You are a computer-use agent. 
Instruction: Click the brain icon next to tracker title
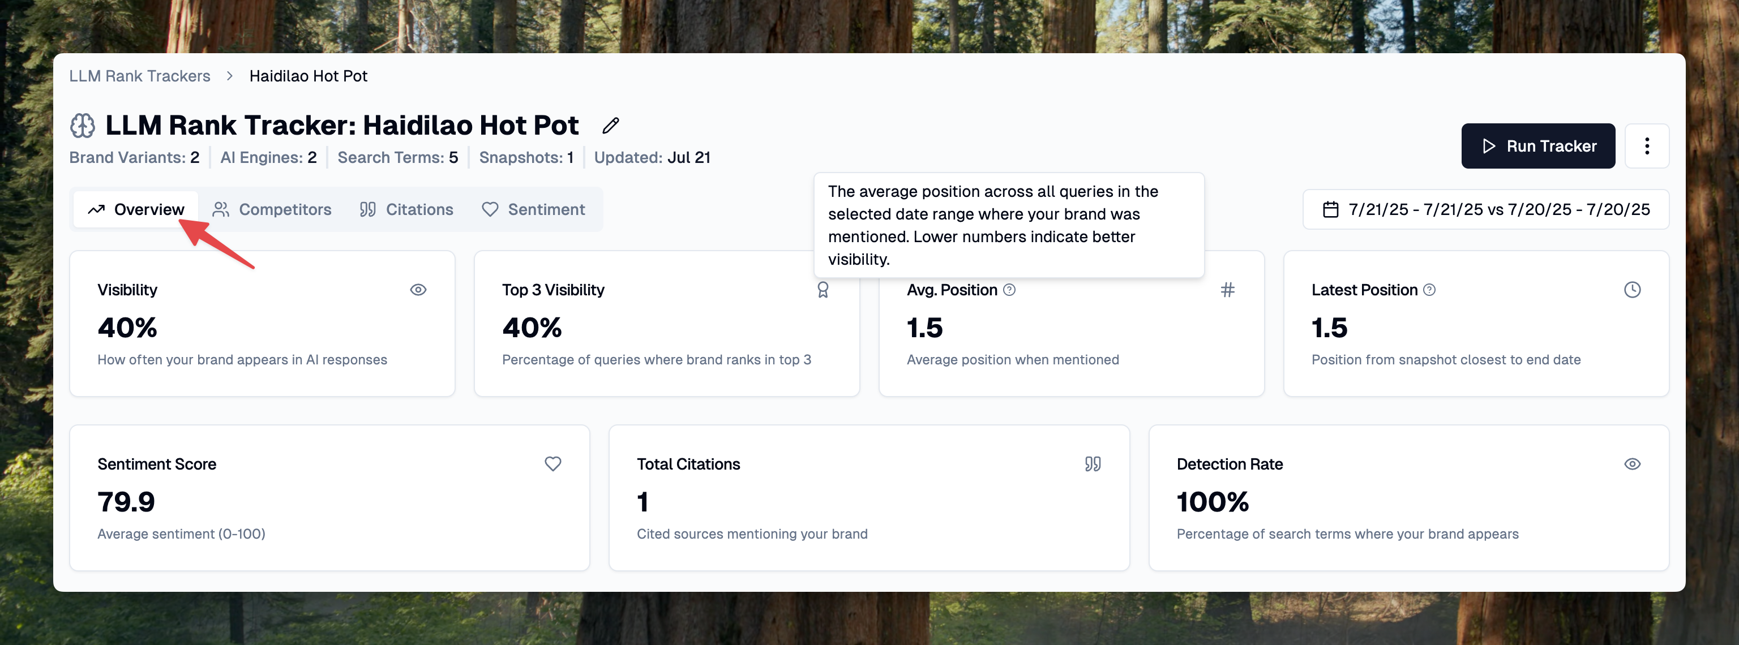[x=83, y=126]
